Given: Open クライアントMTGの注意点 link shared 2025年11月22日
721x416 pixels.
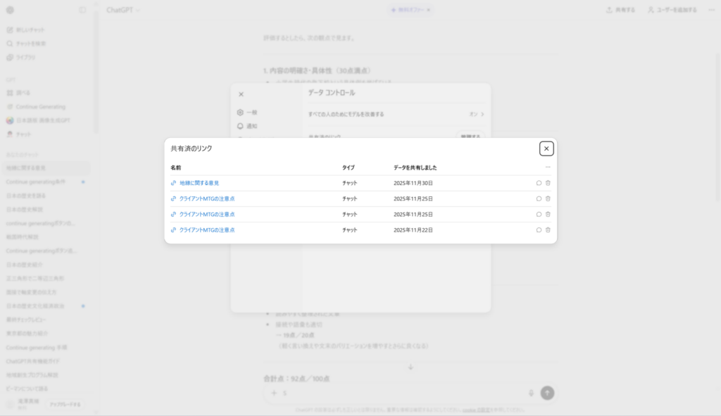Looking at the screenshot, I should [207, 229].
